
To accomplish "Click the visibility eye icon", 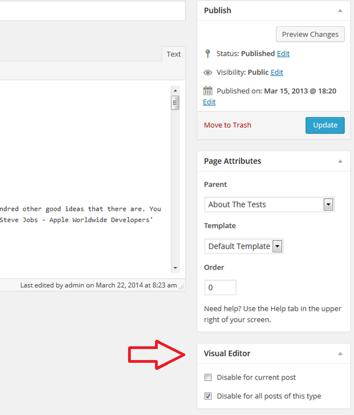I will click(208, 73).
